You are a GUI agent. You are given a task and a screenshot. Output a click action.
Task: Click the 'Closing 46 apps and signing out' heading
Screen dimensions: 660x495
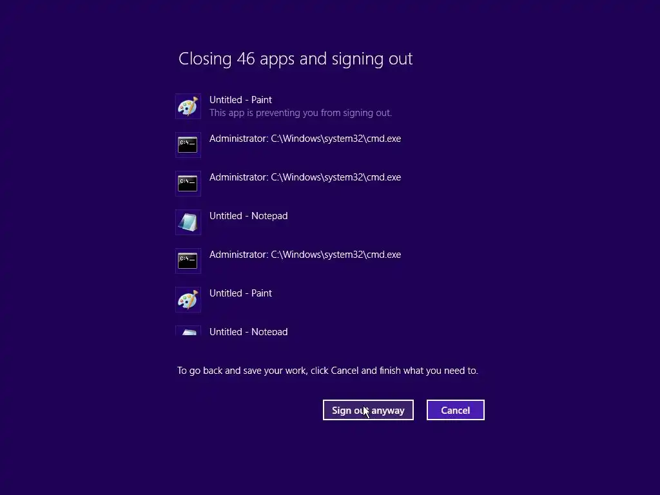click(x=295, y=59)
